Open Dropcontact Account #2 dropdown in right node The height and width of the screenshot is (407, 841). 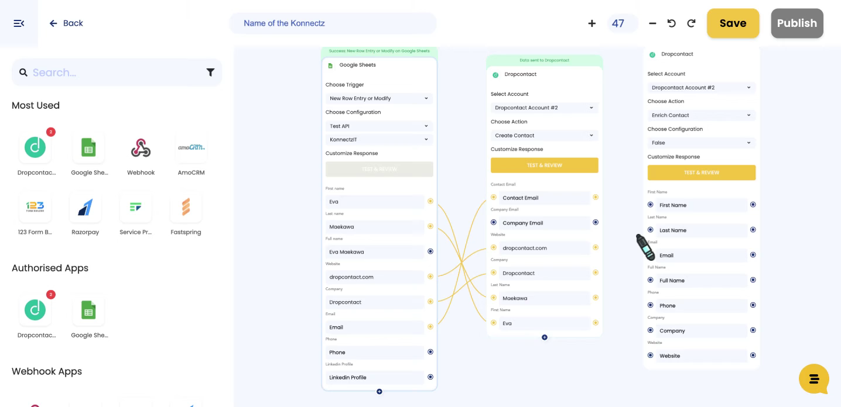point(701,88)
